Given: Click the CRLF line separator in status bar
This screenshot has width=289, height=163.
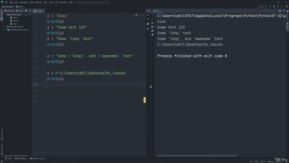Looking at the screenshot, I should (256, 161).
